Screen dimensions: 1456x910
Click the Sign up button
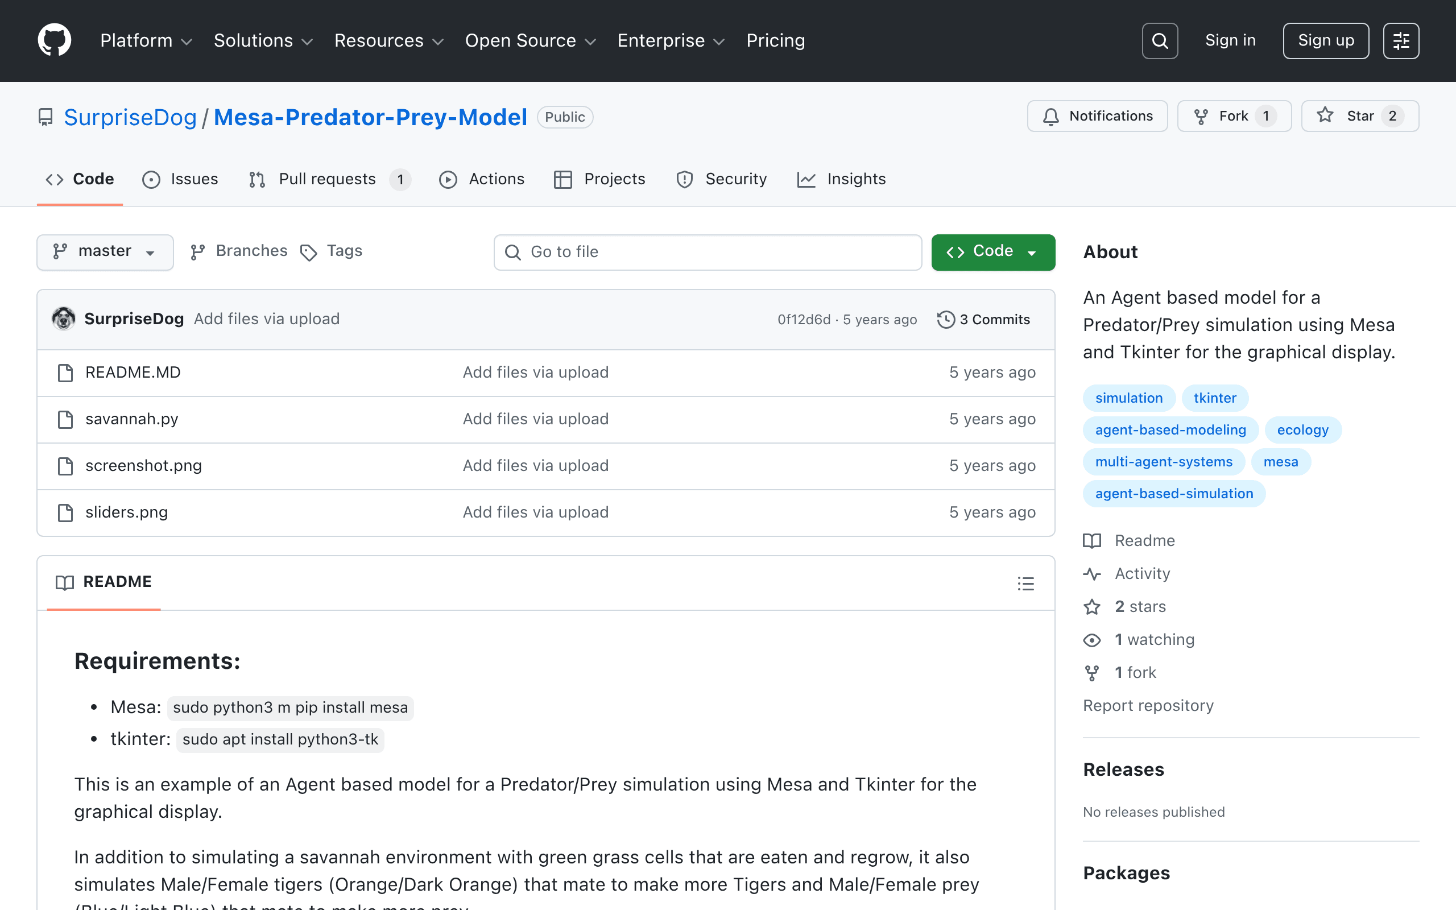[1326, 40]
